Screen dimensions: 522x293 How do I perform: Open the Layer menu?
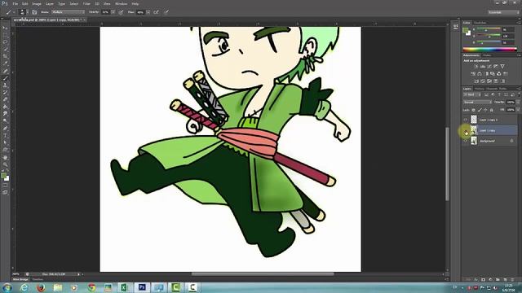click(49, 3)
